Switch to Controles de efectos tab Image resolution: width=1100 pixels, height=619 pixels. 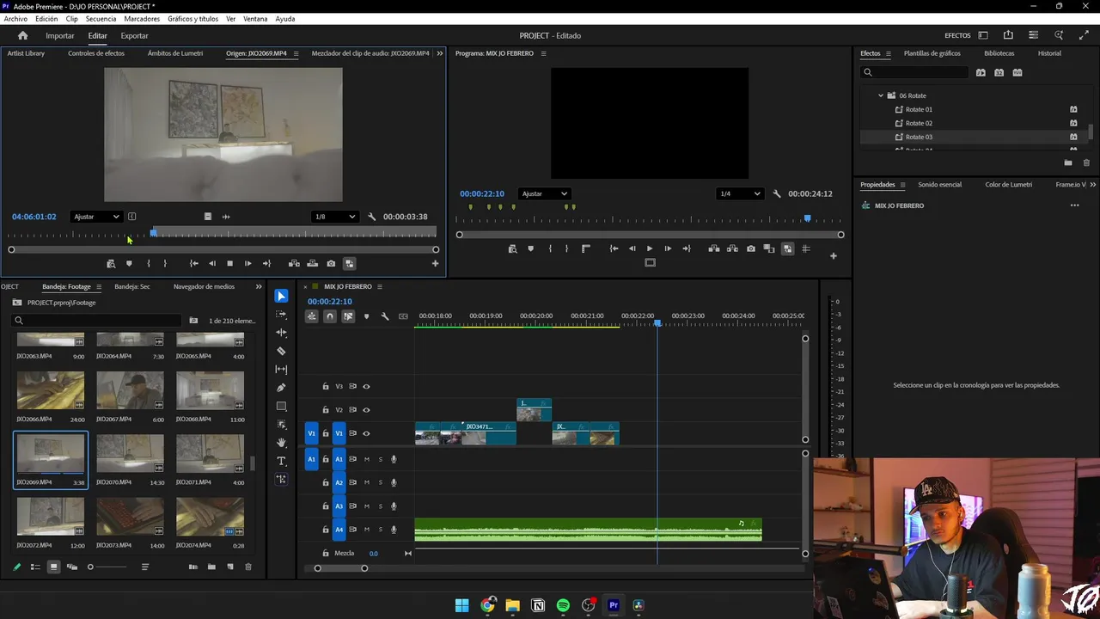(x=96, y=53)
